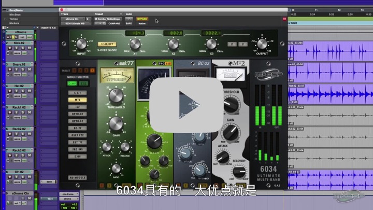Screen dimensions: 373x210
Task: Click the INPUT gain knob
Action: tap(81, 44)
